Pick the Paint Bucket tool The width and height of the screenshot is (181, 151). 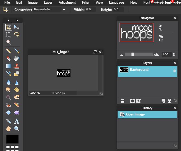tap(17, 59)
